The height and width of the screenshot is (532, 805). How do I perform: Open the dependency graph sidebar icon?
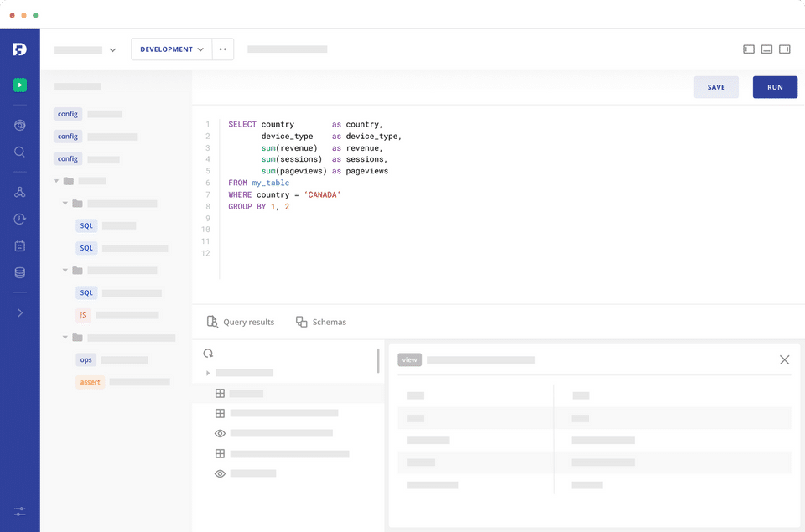[19, 193]
